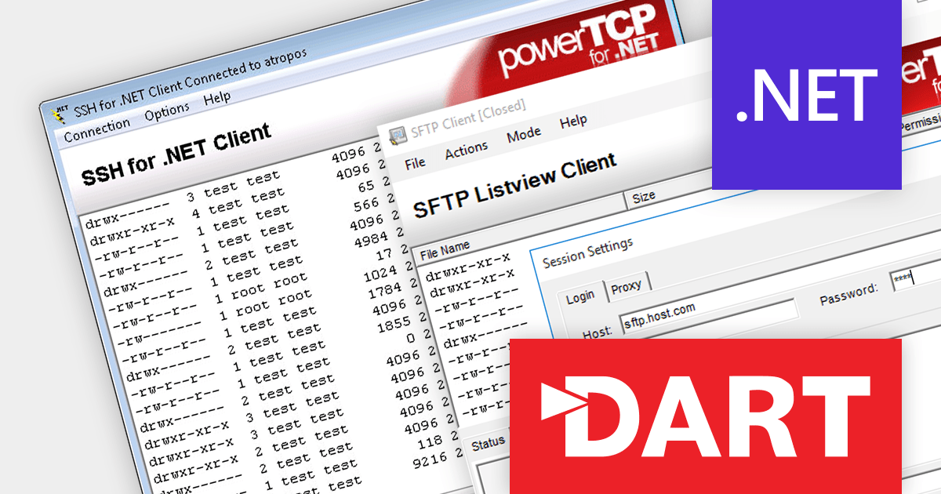The height and width of the screenshot is (494, 941).
Task: Open the Actions menu in SFTP Client
Action: (467, 150)
